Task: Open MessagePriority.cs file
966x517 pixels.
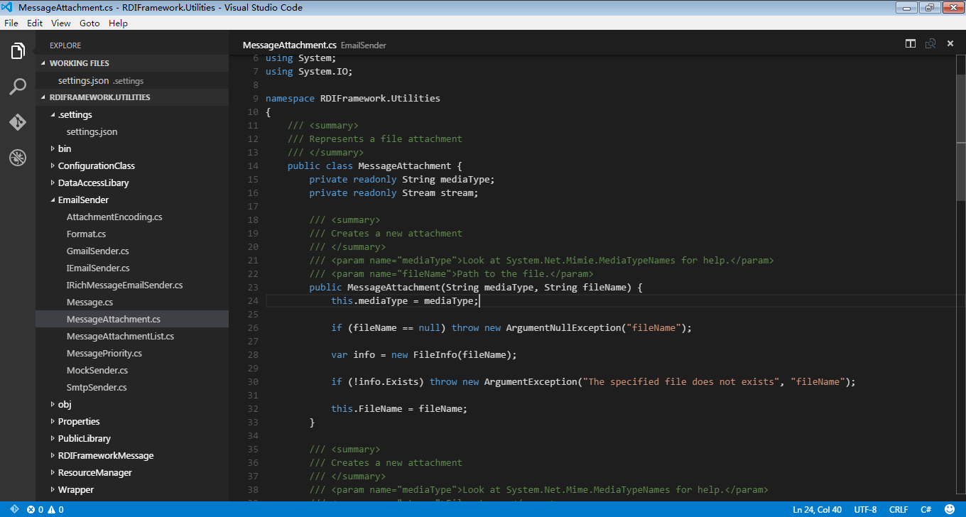Action: [132, 353]
